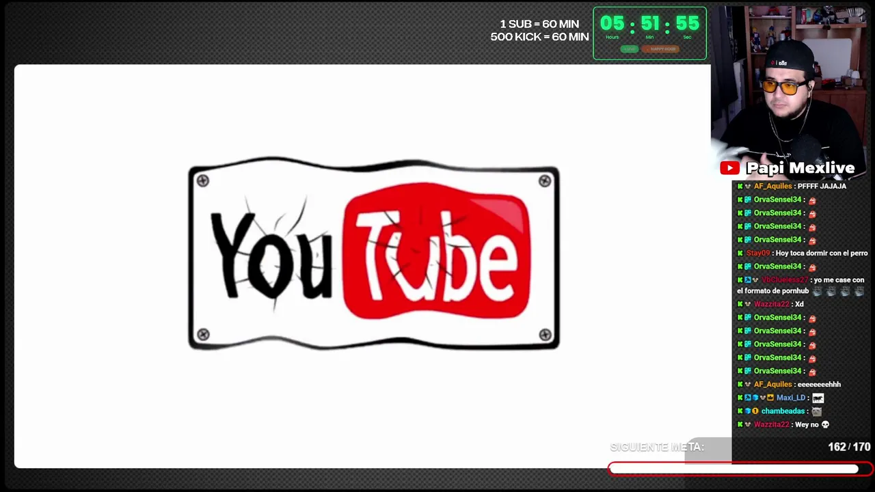Click the "Xd" chat message text

(799, 304)
